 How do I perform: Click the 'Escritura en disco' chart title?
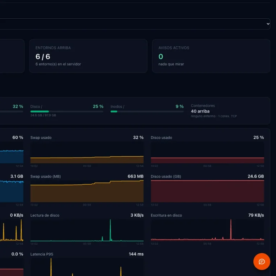pos(166,215)
